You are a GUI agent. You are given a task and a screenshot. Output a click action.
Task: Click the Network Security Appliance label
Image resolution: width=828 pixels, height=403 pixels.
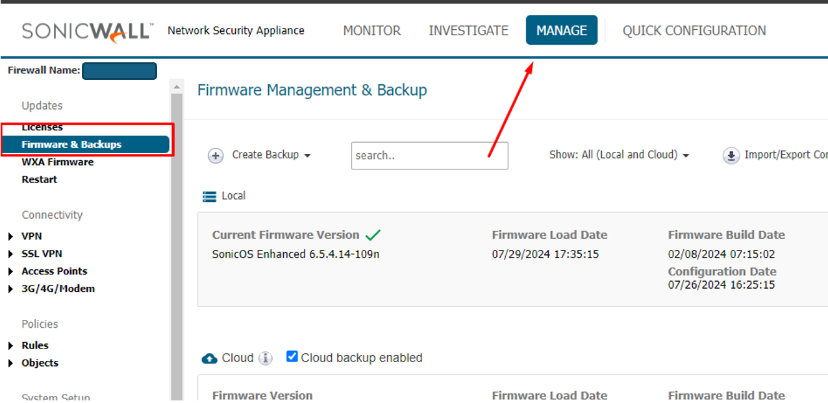[236, 31]
